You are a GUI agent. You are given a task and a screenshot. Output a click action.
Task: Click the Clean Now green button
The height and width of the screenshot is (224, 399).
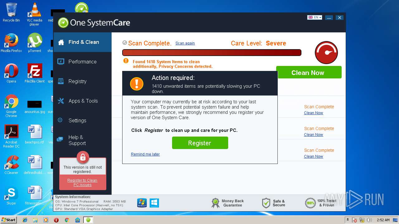tap(309, 72)
